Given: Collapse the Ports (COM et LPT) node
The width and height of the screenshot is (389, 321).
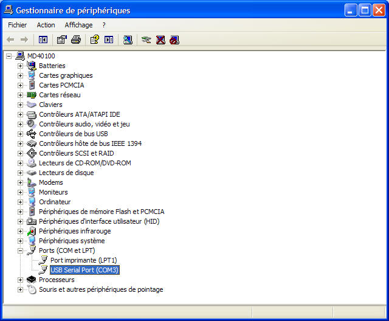Looking at the screenshot, I should point(20,250).
